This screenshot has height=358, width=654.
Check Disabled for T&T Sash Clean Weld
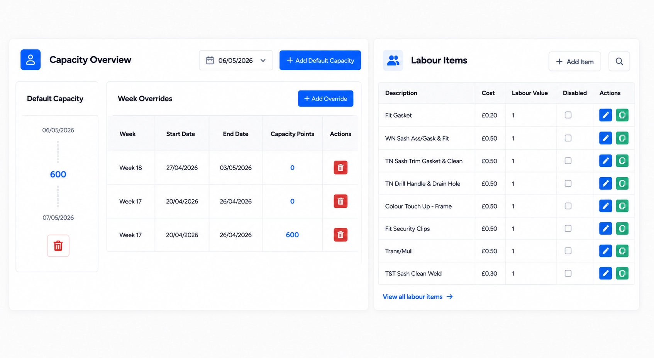pos(568,273)
